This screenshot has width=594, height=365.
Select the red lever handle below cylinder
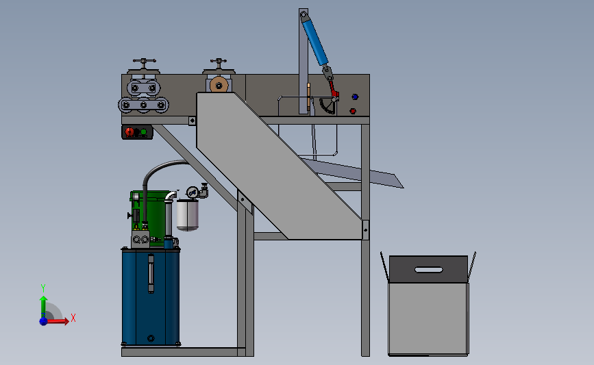pyautogui.click(x=334, y=90)
